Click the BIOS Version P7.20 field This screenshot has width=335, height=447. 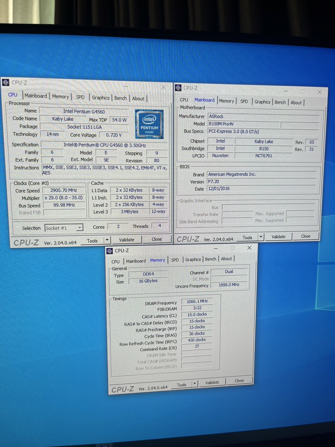(261, 182)
